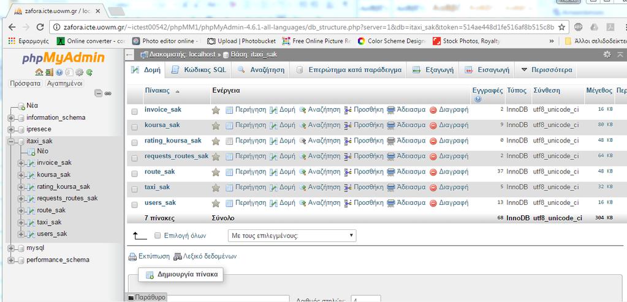Expand performance_schema database node

click(x=11, y=260)
